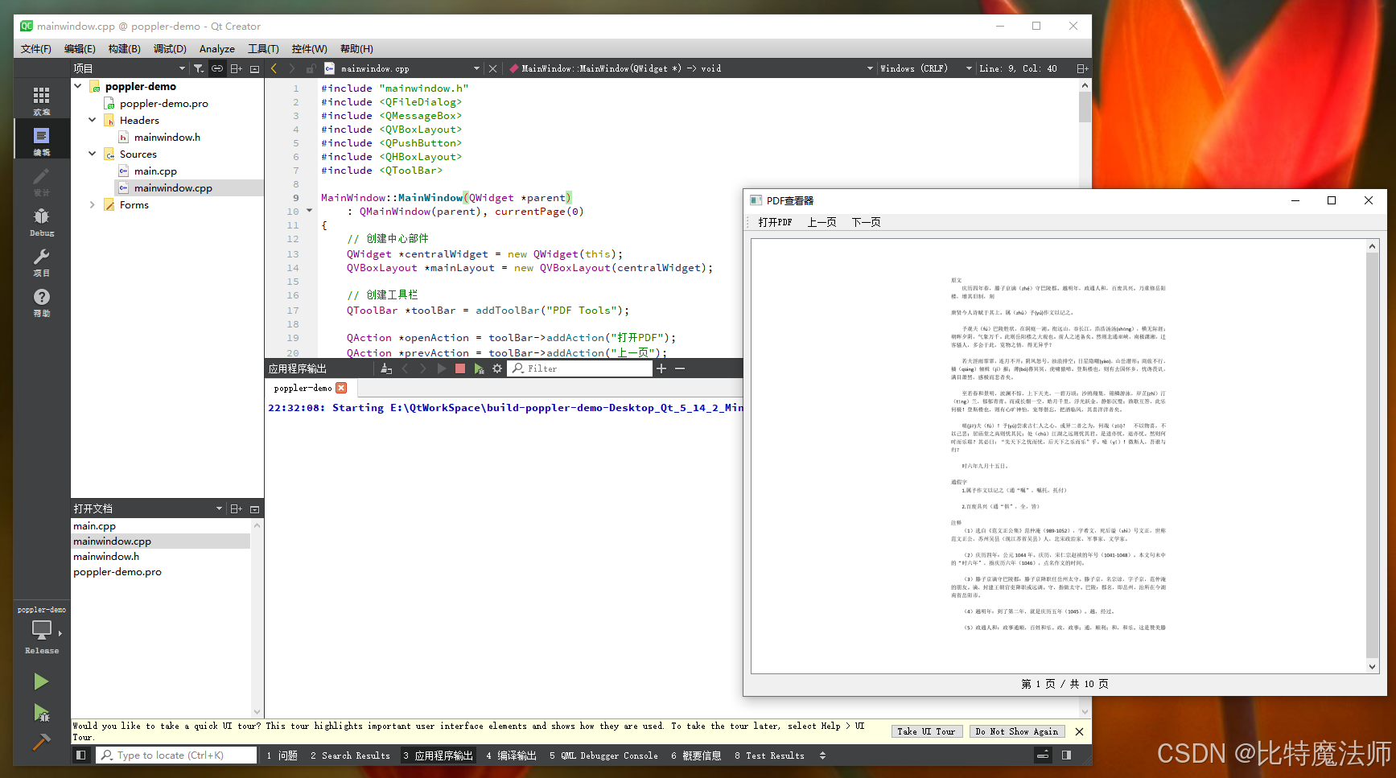Open the 编译输出 pane tab
Screen dimensions: 1396x778
tap(511, 755)
